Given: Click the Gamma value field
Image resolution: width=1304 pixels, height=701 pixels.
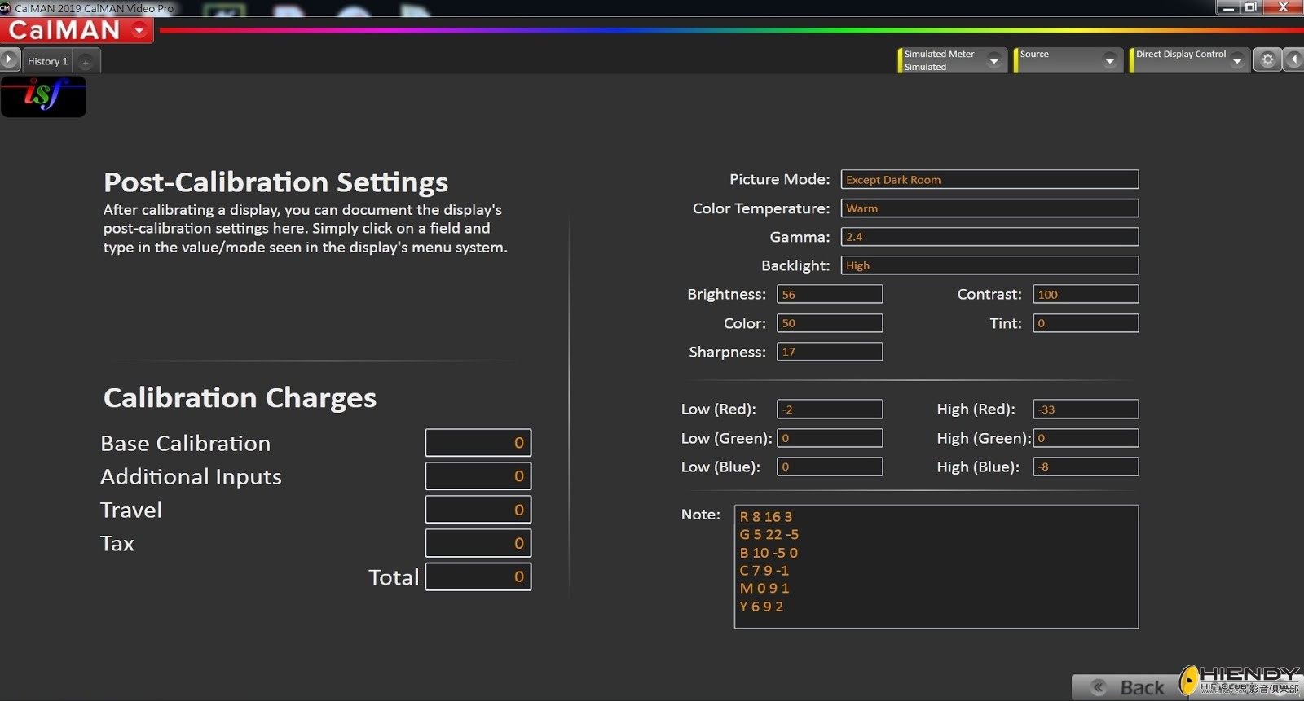Looking at the screenshot, I should click(x=989, y=237).
